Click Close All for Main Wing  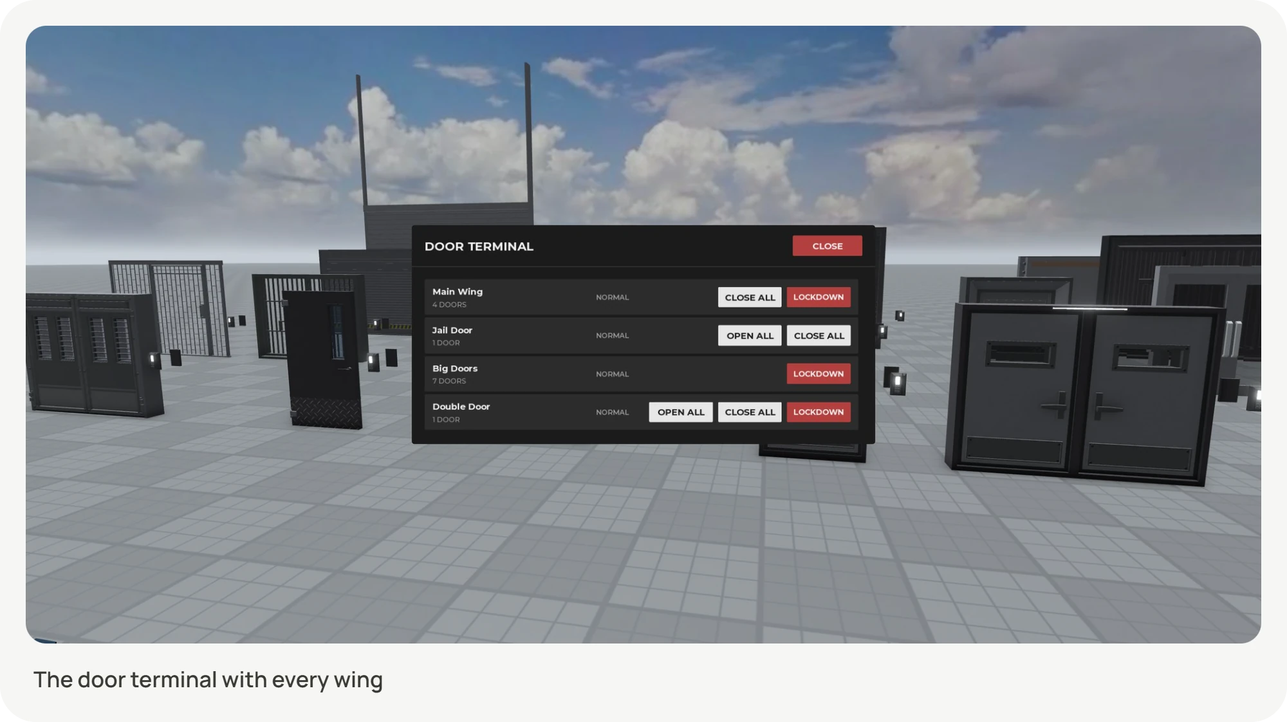click(750, 297)
